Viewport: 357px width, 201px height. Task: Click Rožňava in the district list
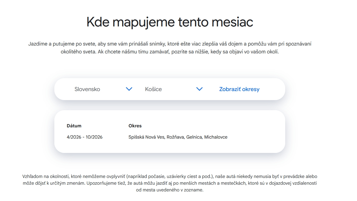coord(175,137)
